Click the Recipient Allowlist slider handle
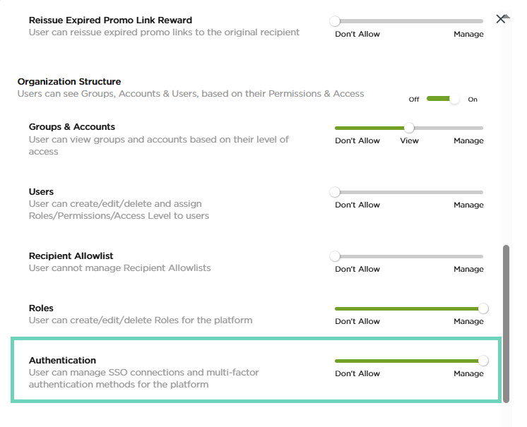 [335, 256]
